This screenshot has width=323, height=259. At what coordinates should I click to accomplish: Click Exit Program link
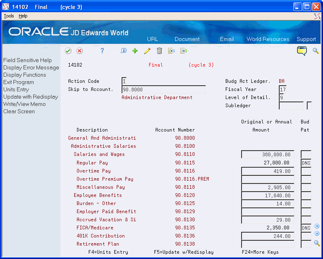tap(19, 82)
